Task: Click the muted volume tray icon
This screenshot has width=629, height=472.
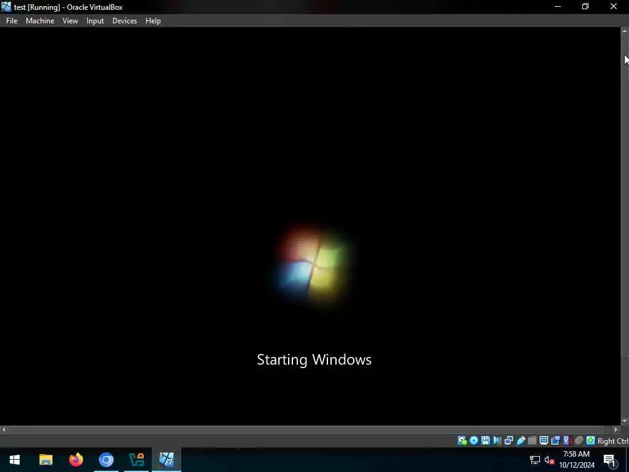Action: (549, 460)
